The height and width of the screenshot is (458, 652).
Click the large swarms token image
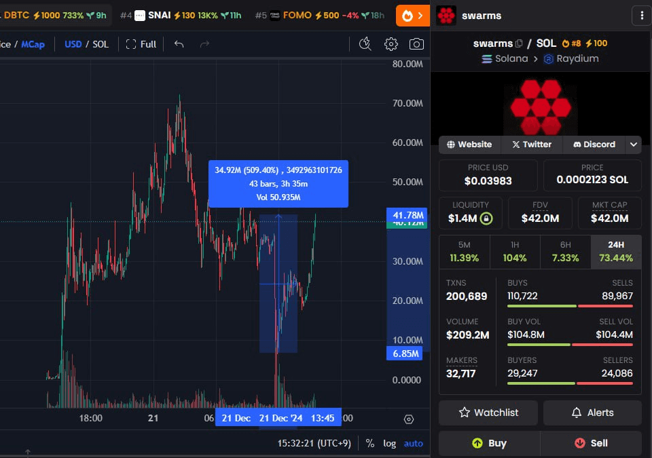[x=541, y=106]
